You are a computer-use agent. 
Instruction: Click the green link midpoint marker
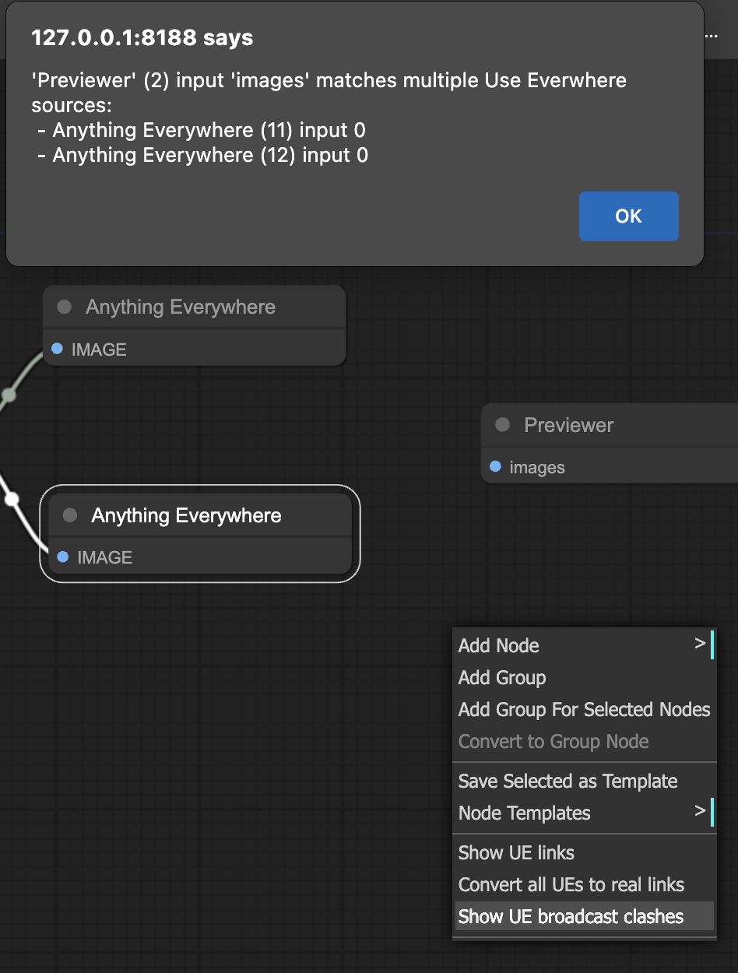(9, 395)
